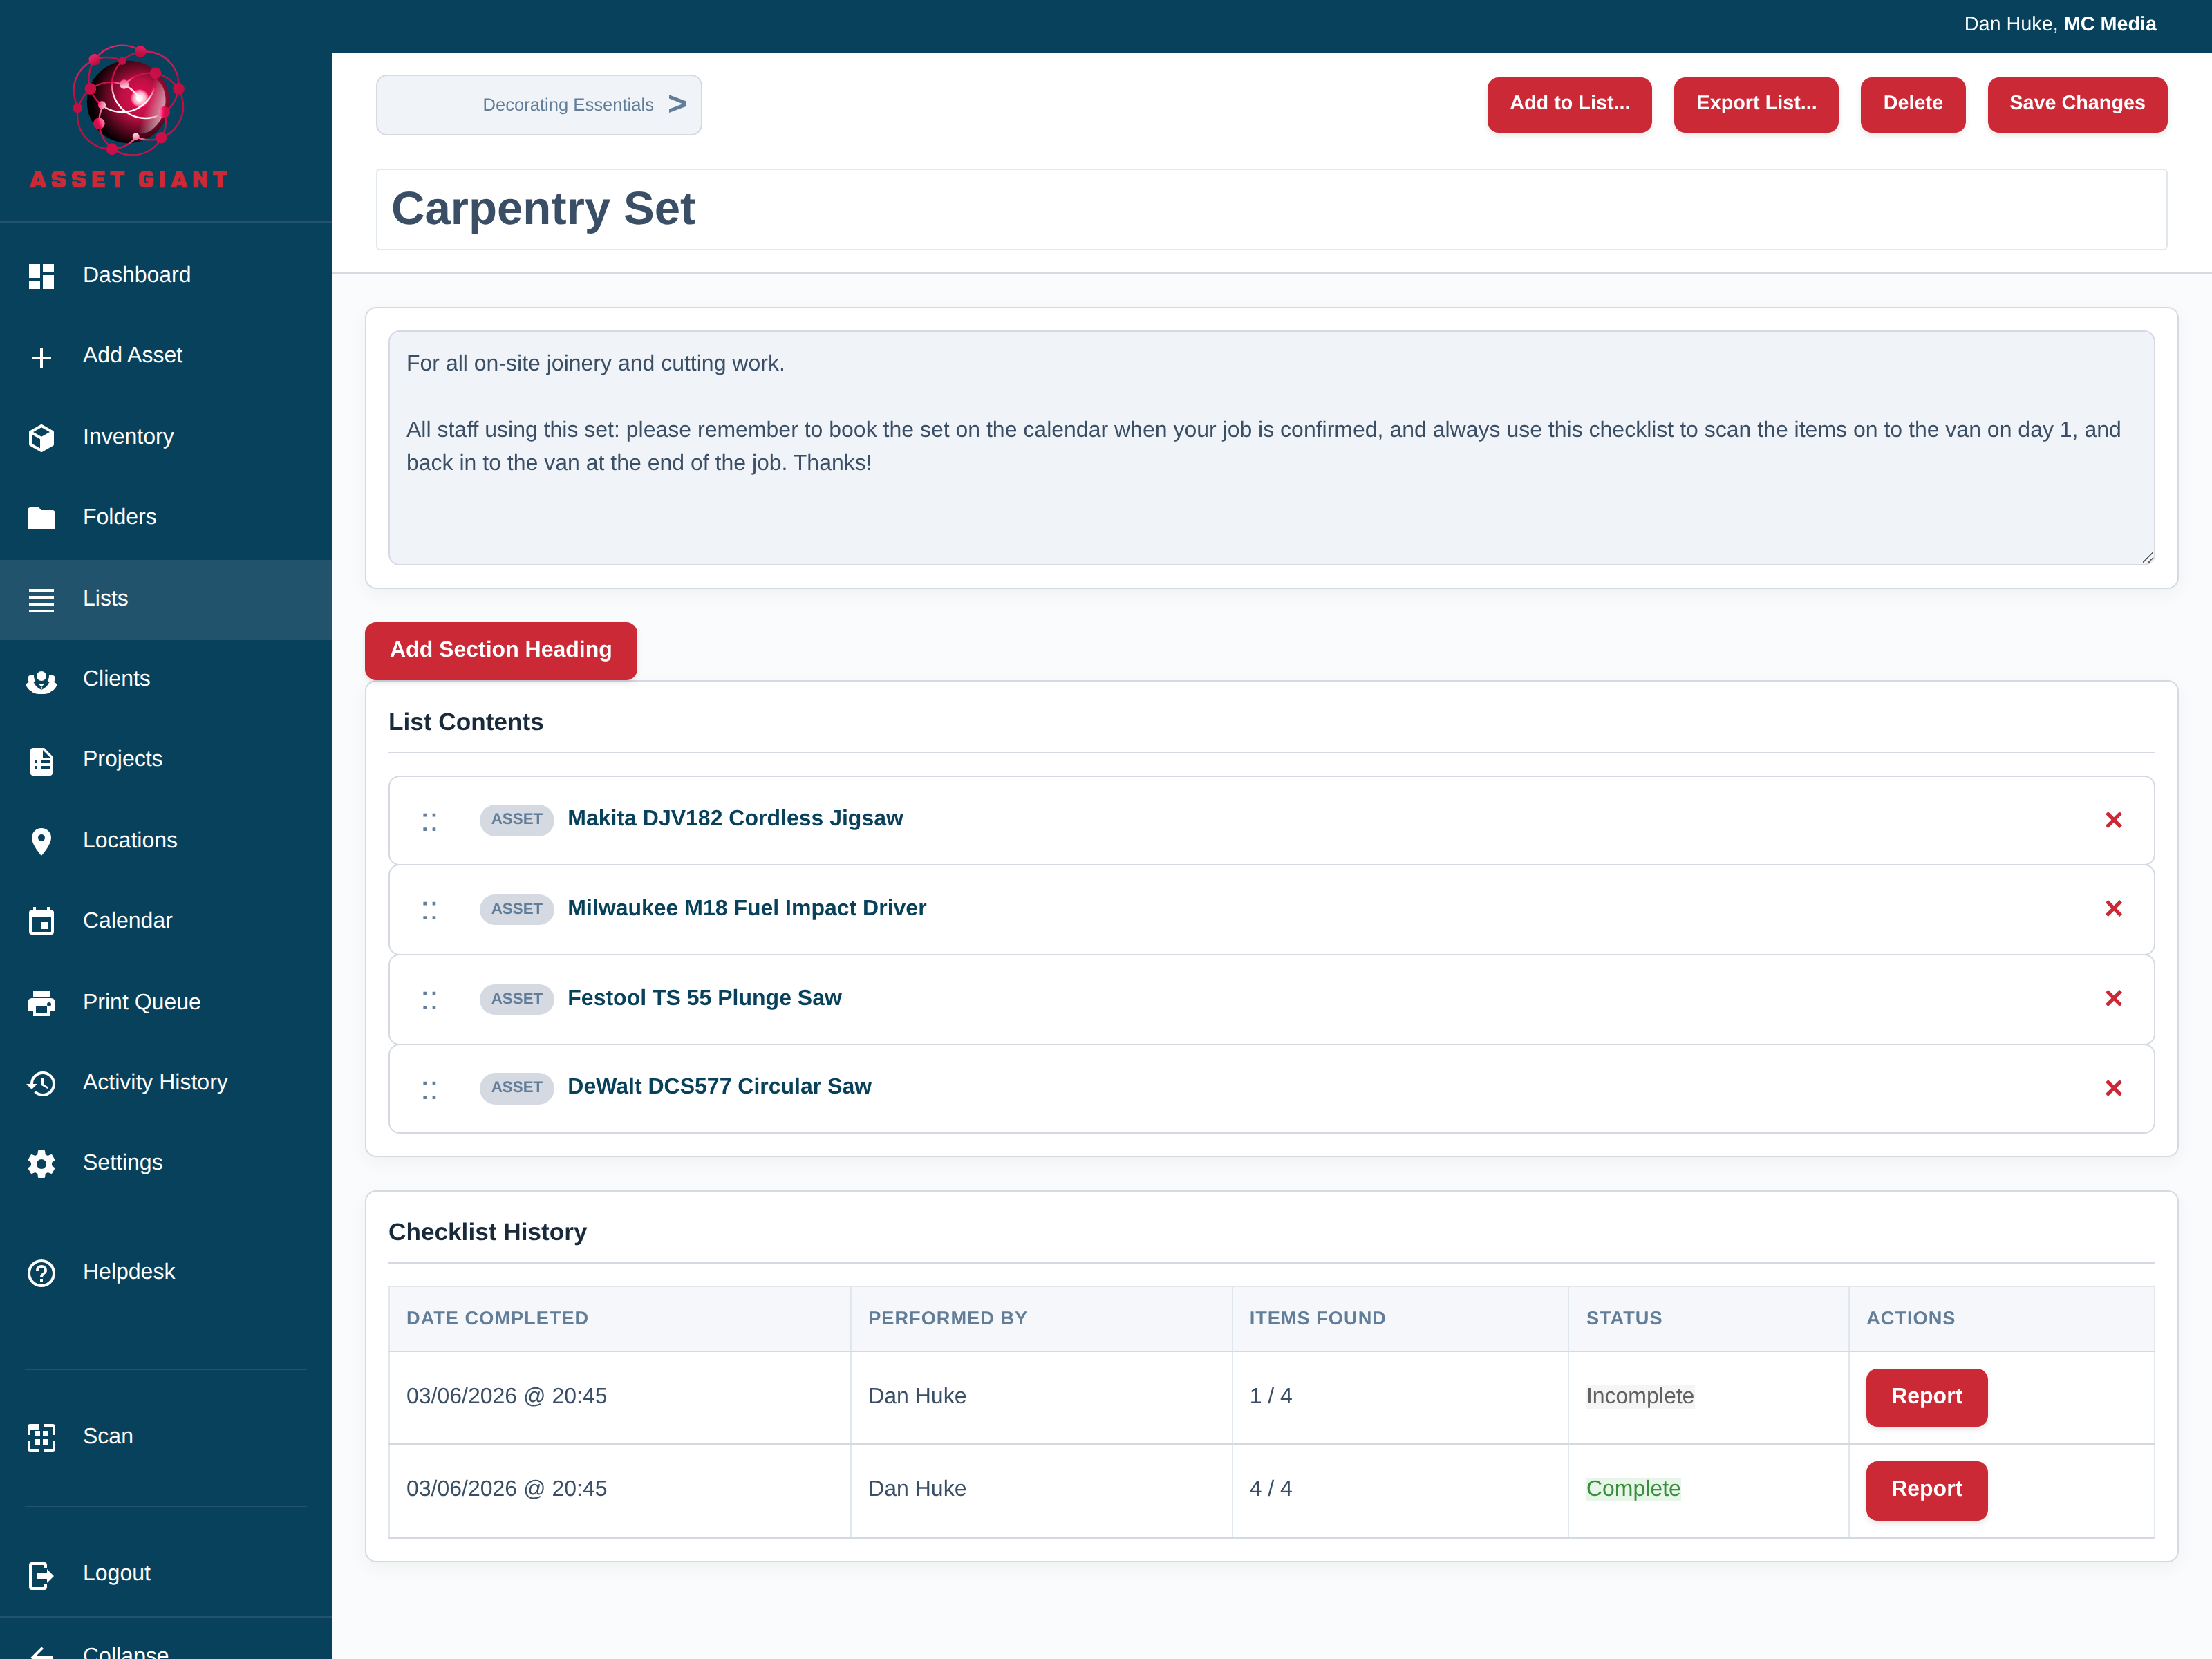Click Add Section Heading button
Viewport: 2212px width, 1659px height.
click(501, 650)
